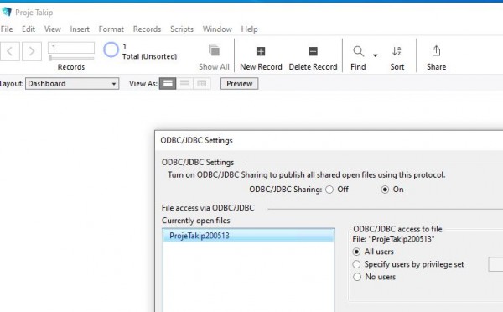Select All users access option
503x312 pixels.
(356, 252)
